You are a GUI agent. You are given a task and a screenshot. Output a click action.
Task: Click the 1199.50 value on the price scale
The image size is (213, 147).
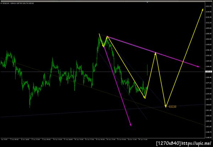(x=209, y=45)
